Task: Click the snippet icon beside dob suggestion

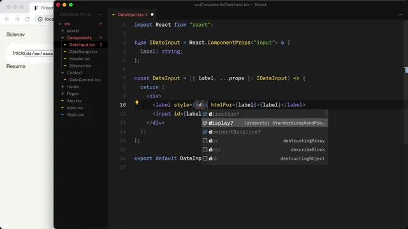Action: [x=205, y=158]
